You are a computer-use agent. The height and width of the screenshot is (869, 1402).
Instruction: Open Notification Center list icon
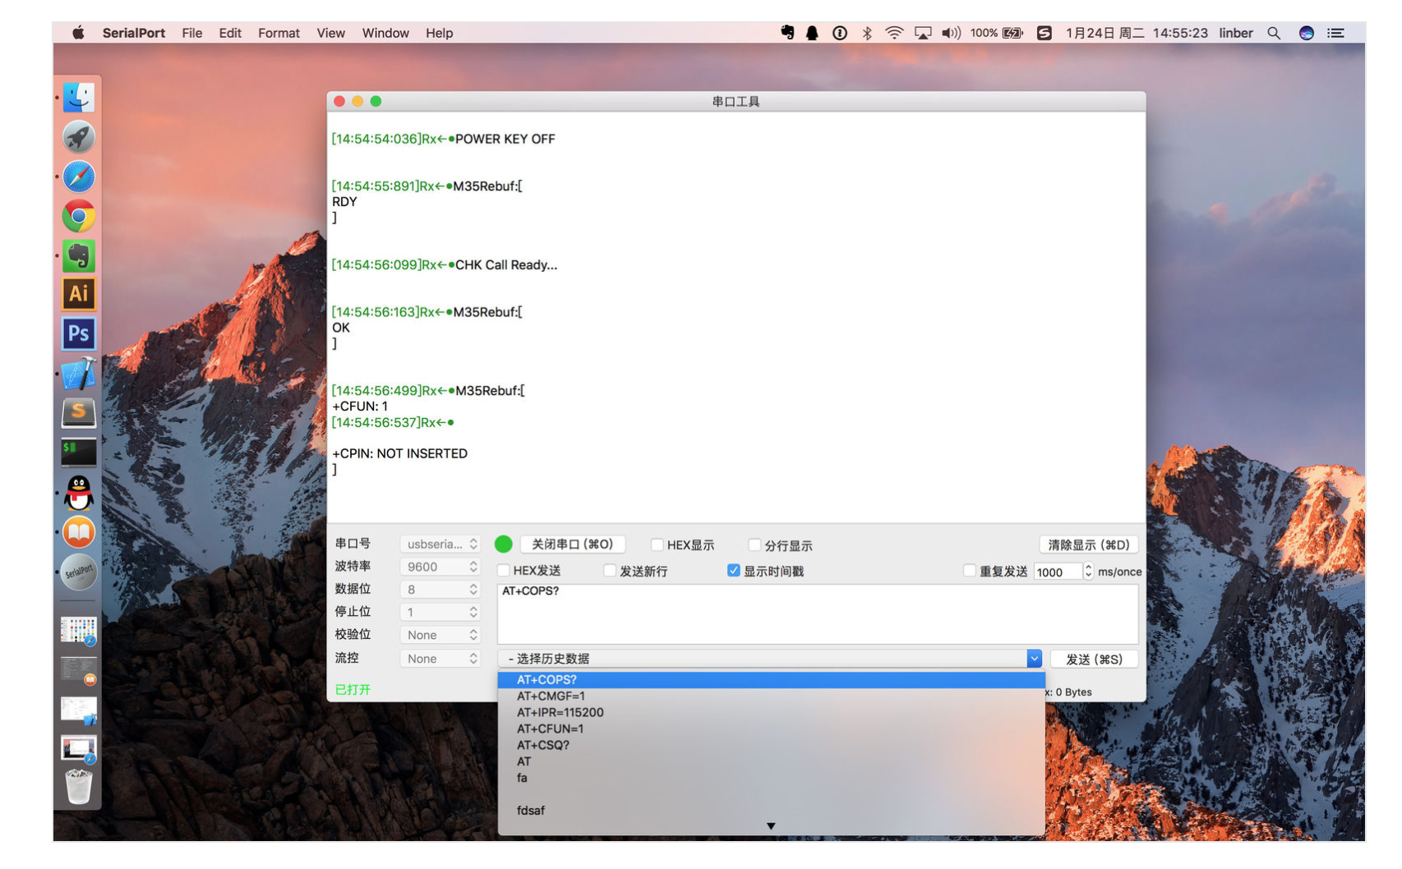pos(1336,33)
